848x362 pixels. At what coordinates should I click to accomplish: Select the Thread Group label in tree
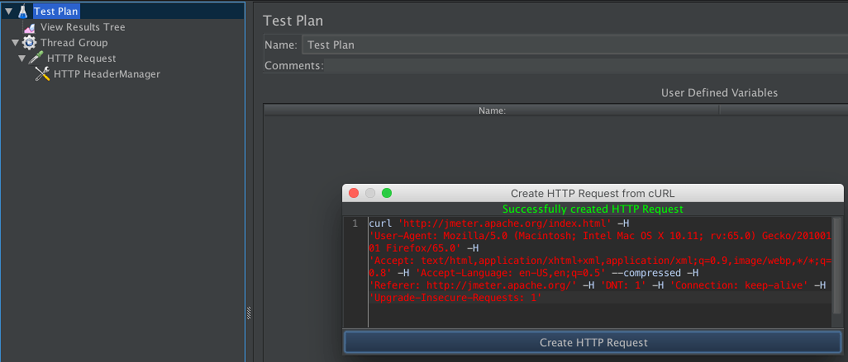click(74, 43)
